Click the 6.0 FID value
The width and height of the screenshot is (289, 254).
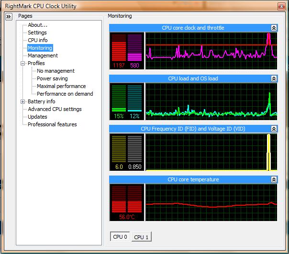tap(119, 167)
